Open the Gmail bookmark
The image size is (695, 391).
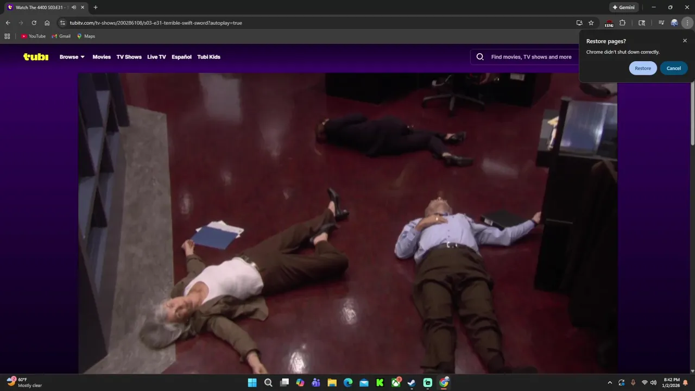tap(61, 36)
